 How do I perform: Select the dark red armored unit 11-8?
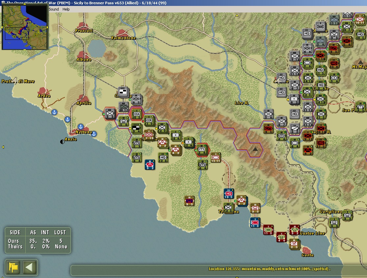click(268, 230)
